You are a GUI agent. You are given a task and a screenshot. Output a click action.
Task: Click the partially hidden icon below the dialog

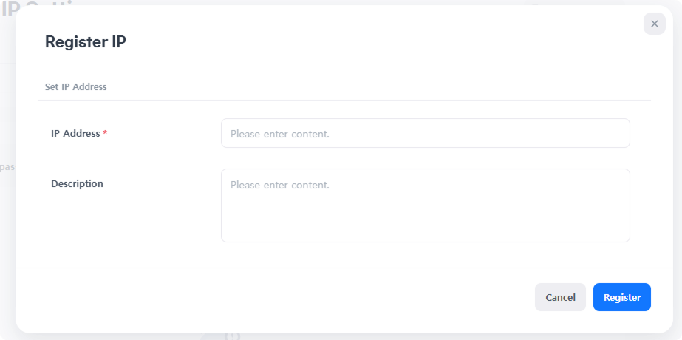(232, 336)
